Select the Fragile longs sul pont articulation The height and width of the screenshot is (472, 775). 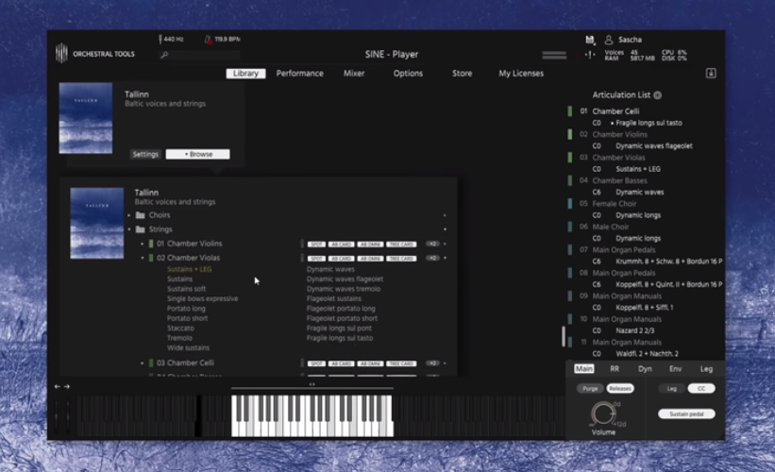click(339, 329)
